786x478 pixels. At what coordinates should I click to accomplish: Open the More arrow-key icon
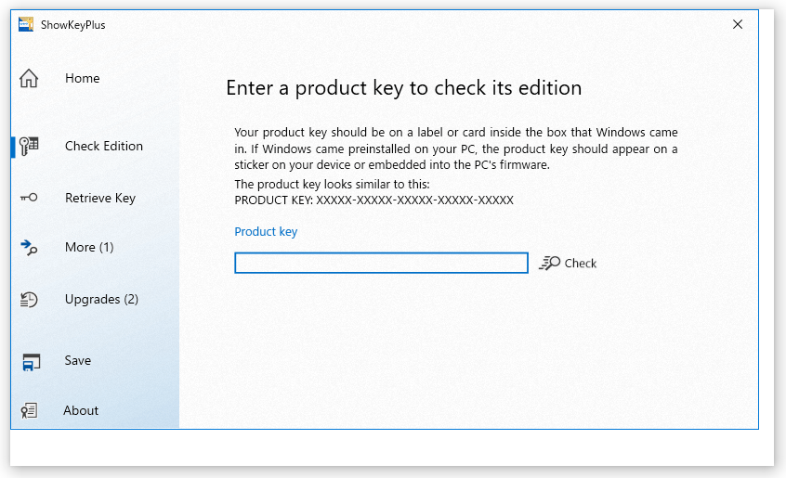29,247
